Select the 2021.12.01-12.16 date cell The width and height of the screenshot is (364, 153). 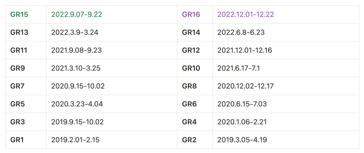point(286,50)
